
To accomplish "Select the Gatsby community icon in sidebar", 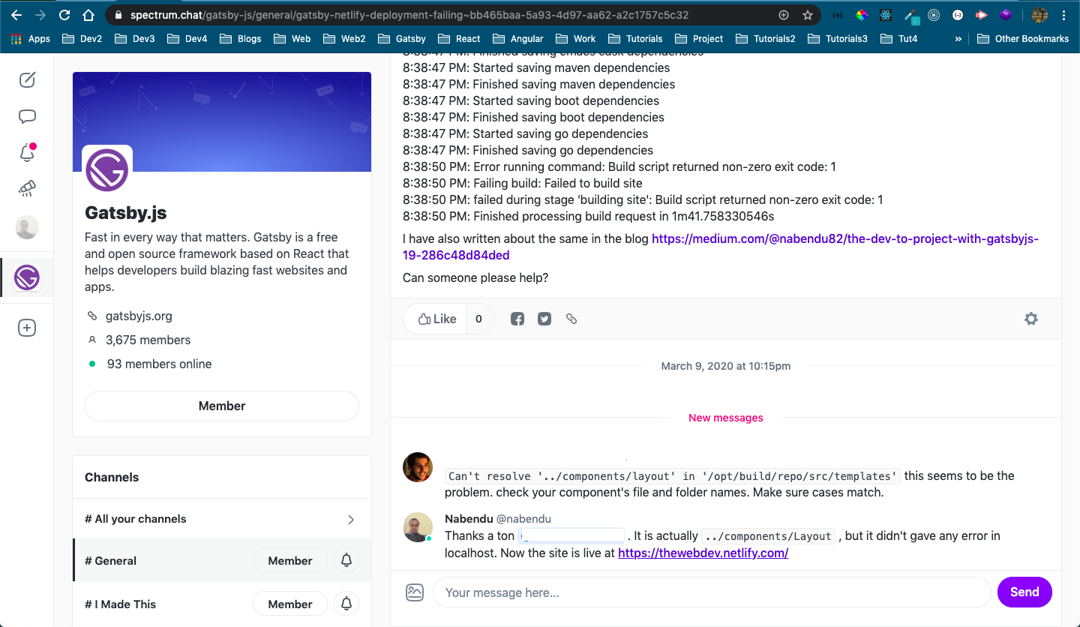I will pyautogui.click(x=27, y=277).
